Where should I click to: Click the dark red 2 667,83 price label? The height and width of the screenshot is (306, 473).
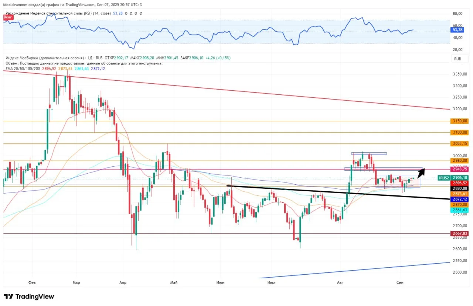(459, 233)
